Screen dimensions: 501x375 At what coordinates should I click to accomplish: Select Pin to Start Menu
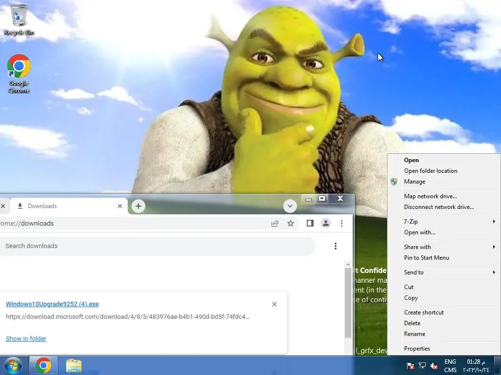pyautogui.click(x=444, y=258)
